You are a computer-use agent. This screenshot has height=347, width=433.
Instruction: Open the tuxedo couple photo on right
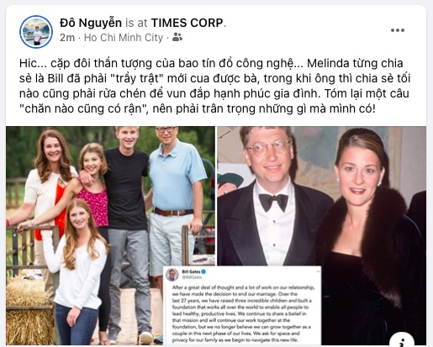click(322, 196)
